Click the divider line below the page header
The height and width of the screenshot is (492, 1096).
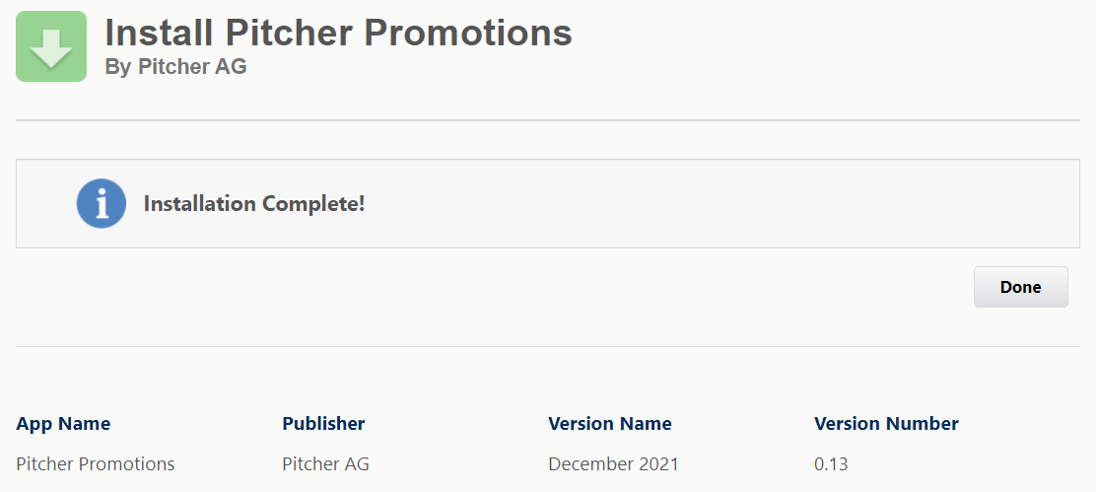(x=548, y=120)
